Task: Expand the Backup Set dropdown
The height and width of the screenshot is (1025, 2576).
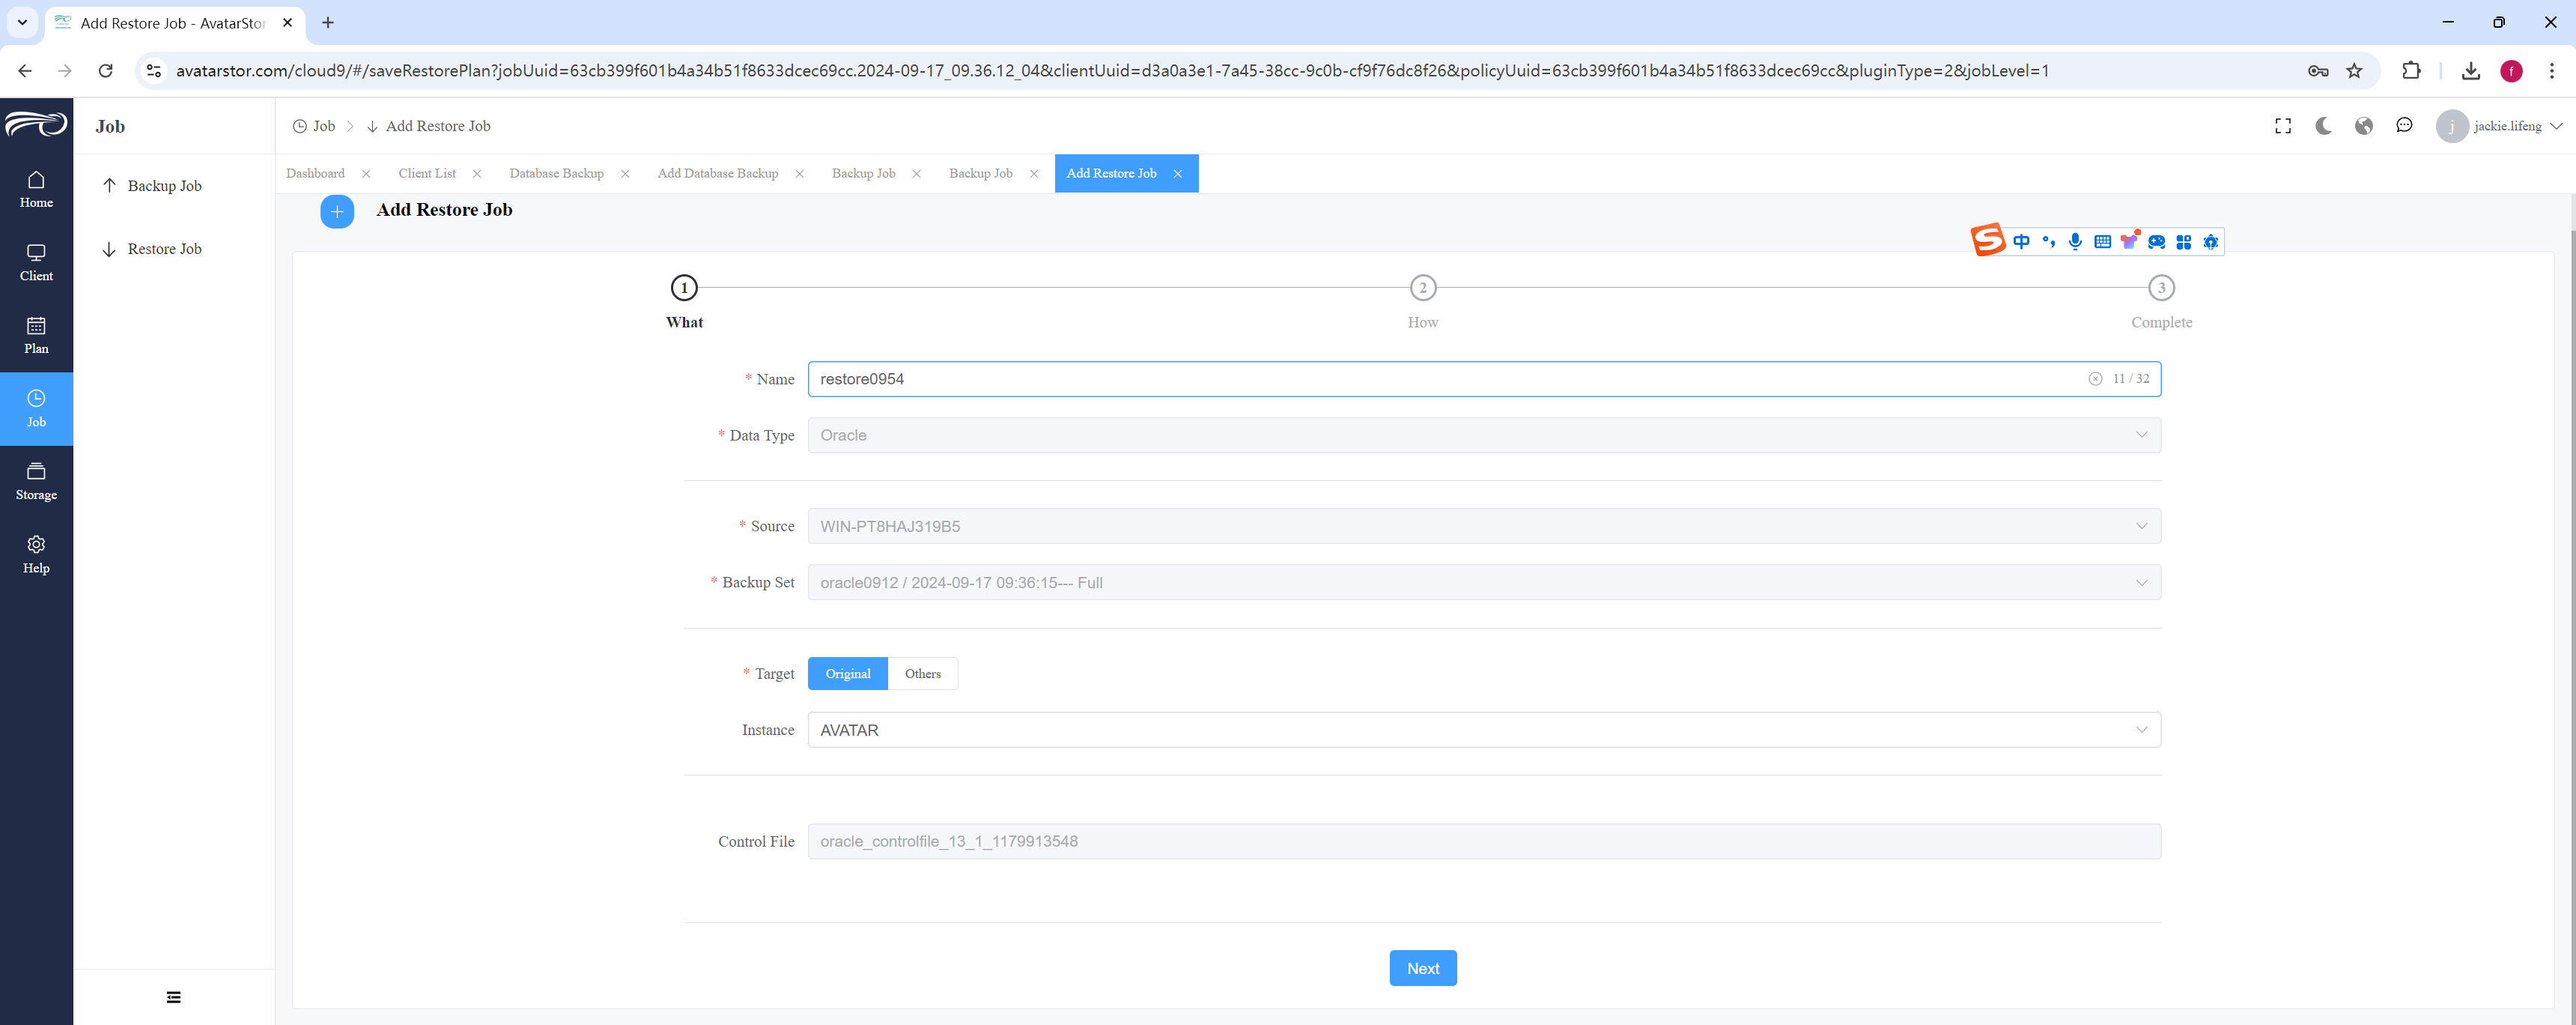Action: pyautogui.click(x=1484, y=583)
